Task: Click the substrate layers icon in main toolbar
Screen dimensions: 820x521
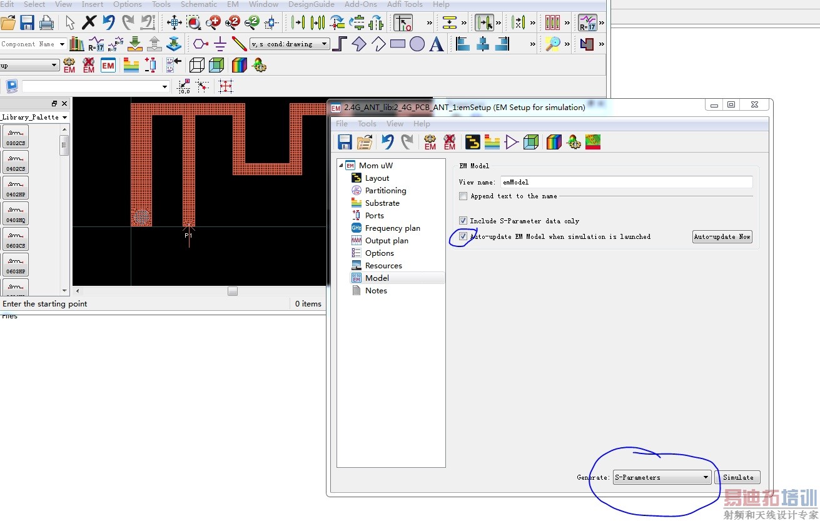Action: point(131,65)
